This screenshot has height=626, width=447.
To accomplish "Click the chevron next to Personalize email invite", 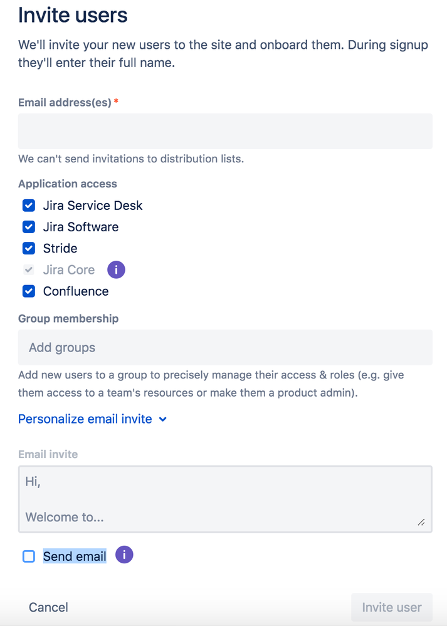I will pos(162,419).
